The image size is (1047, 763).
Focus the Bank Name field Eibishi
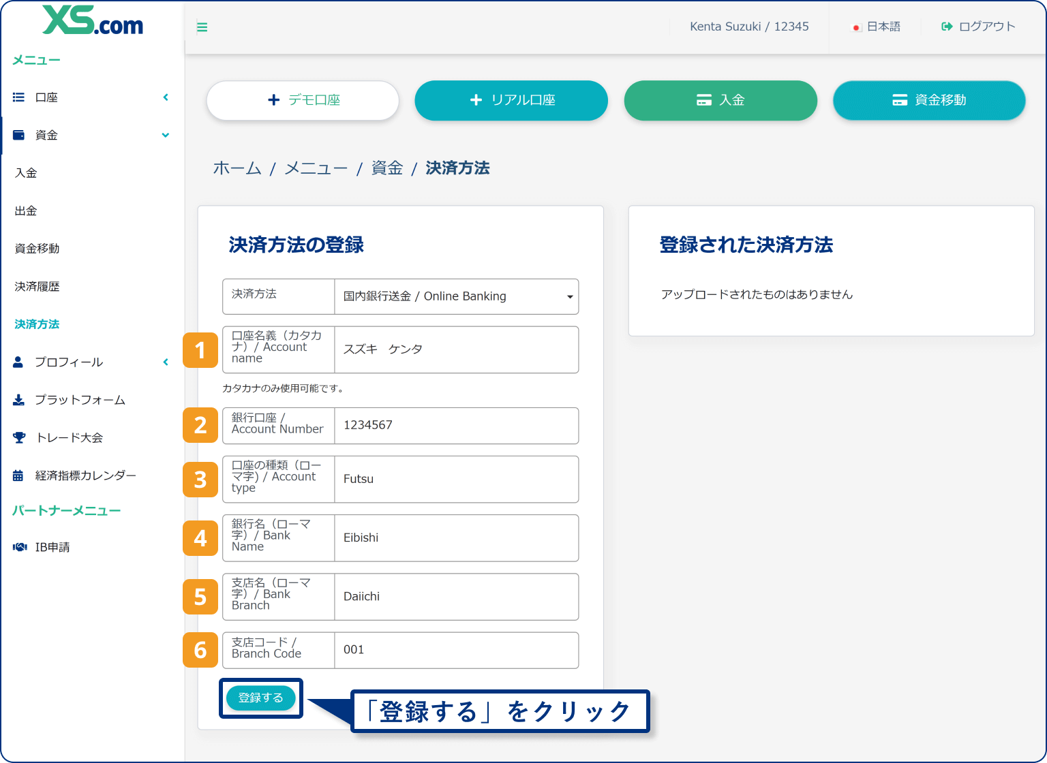coord(456,538)
